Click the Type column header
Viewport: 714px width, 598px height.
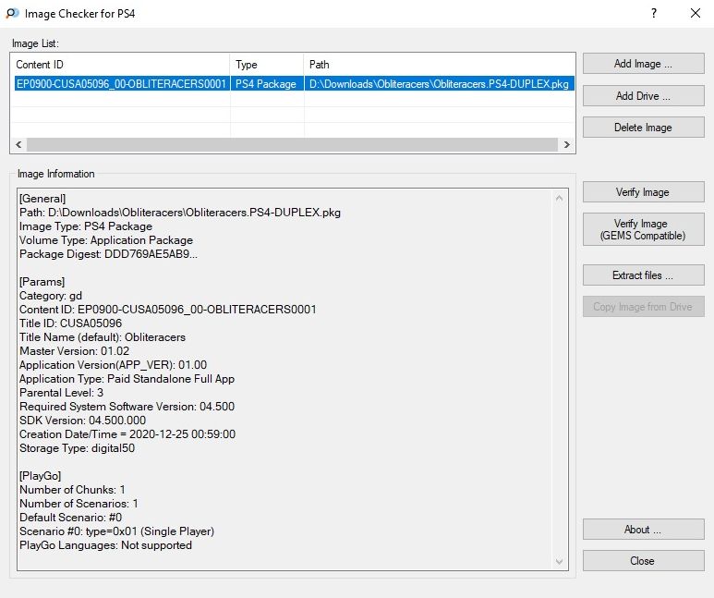click(267, 65)
